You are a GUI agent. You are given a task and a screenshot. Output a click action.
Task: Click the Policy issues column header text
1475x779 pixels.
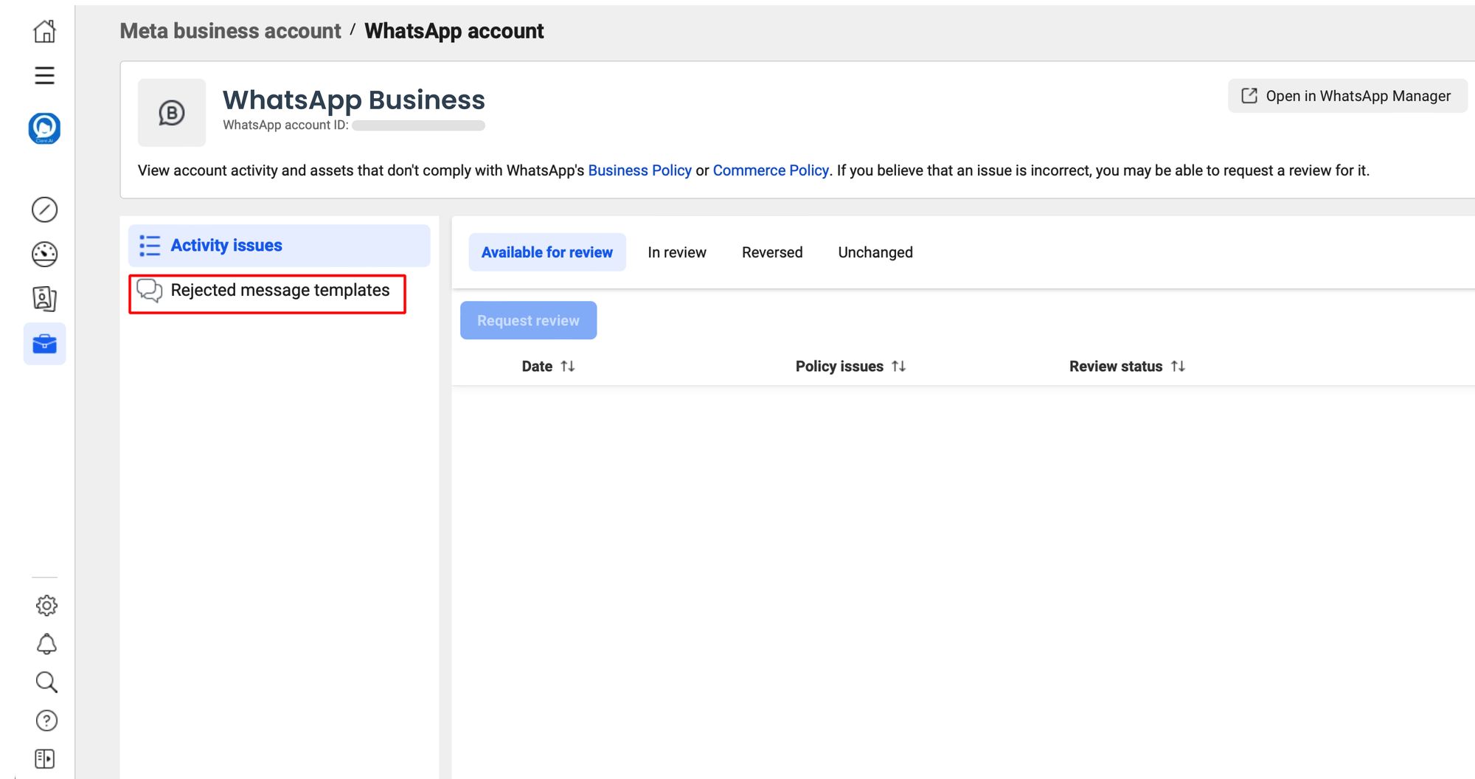(x=839, y=367)
